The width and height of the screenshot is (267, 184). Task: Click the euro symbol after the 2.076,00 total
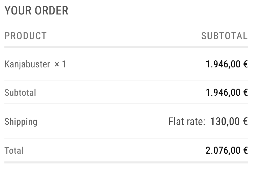(x=245, y=150)
